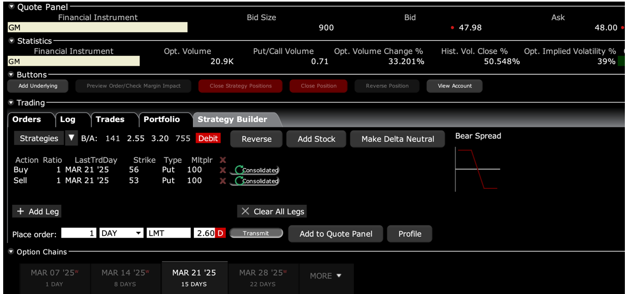Click the limit price field showing 2.60

pos(204,234)
